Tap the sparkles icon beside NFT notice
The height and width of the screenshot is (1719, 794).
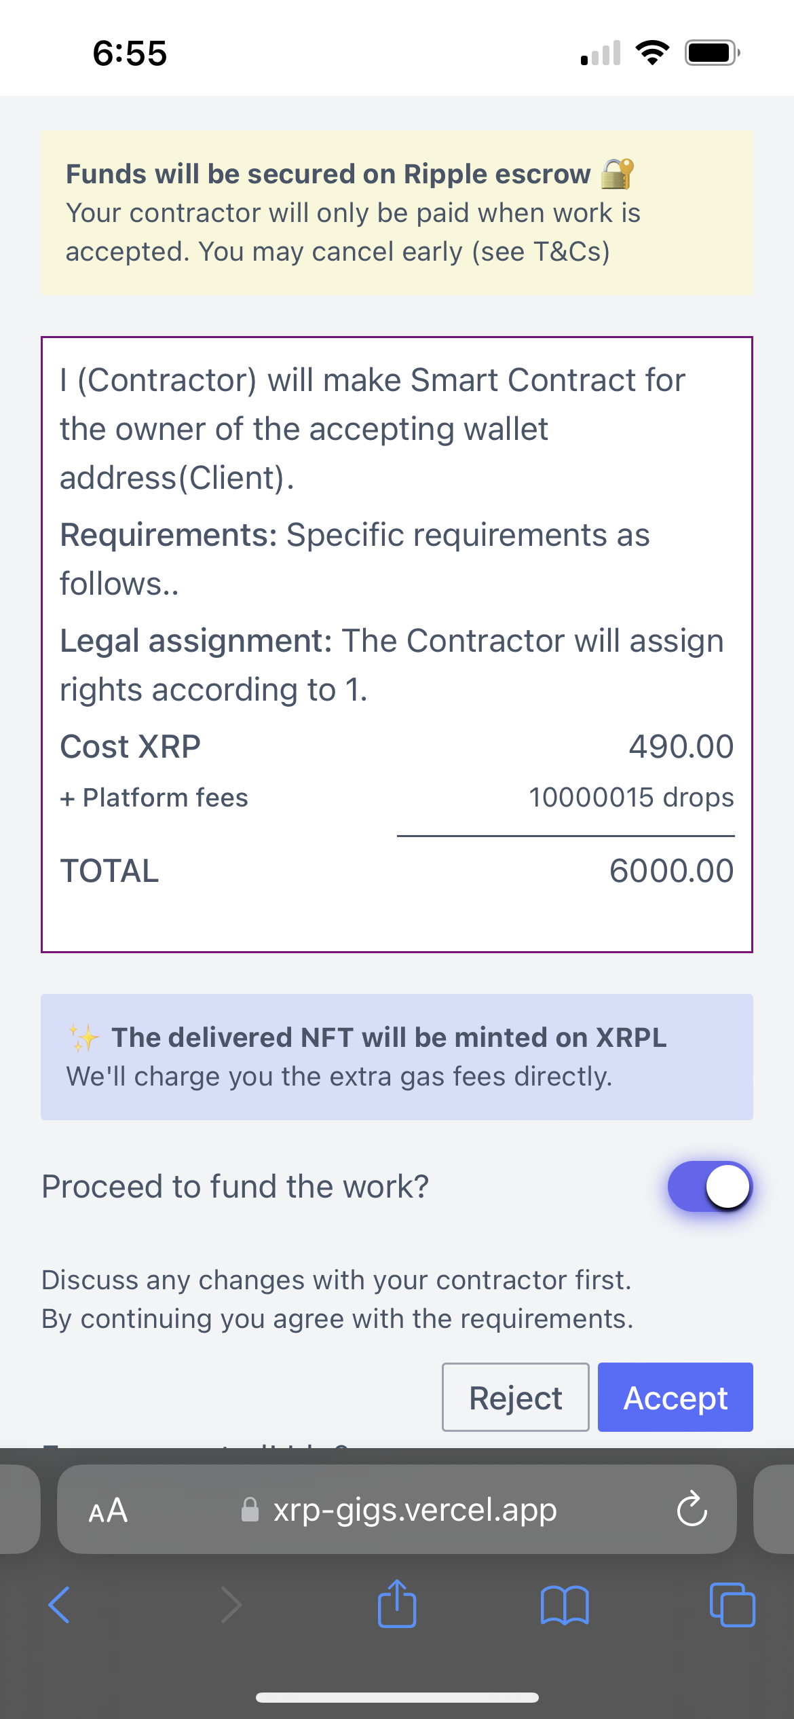click(83, 1037)
